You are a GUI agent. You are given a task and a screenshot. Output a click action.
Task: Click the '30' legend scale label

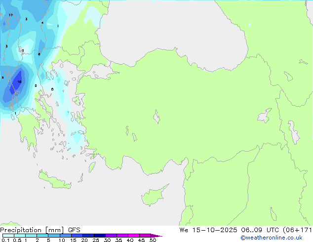click(x=107, y=240)
